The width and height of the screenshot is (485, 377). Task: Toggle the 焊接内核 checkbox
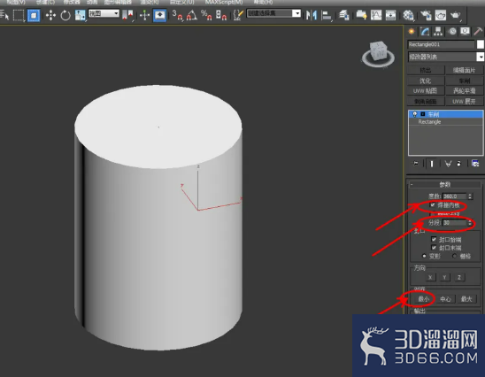coord(433,204)
